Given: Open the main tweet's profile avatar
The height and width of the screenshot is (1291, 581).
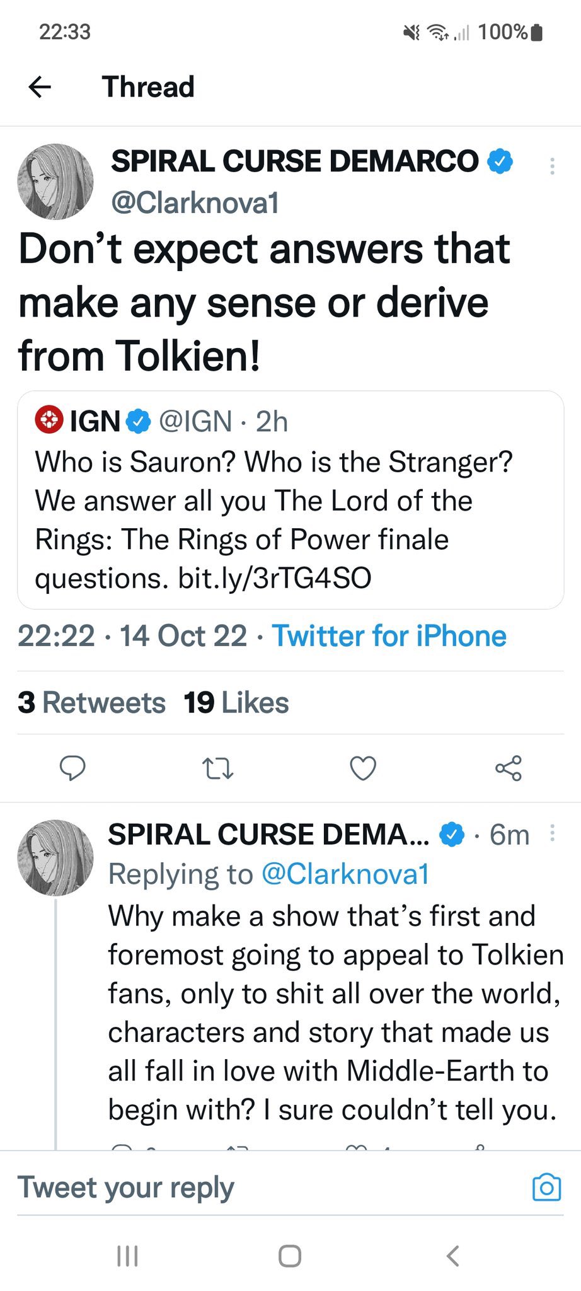Looking at the screenshot, I should click(x=55, y=182).
